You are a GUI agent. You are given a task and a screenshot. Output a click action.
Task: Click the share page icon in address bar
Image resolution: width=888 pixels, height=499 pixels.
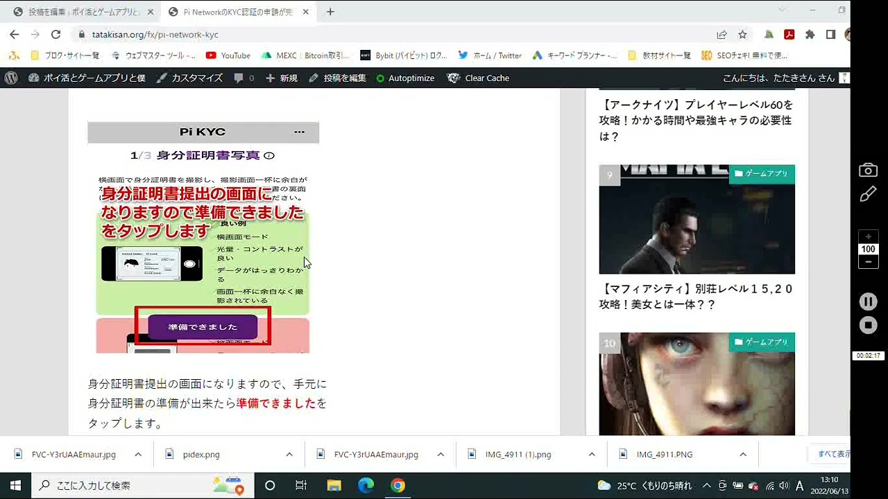(x=721, y=34)
